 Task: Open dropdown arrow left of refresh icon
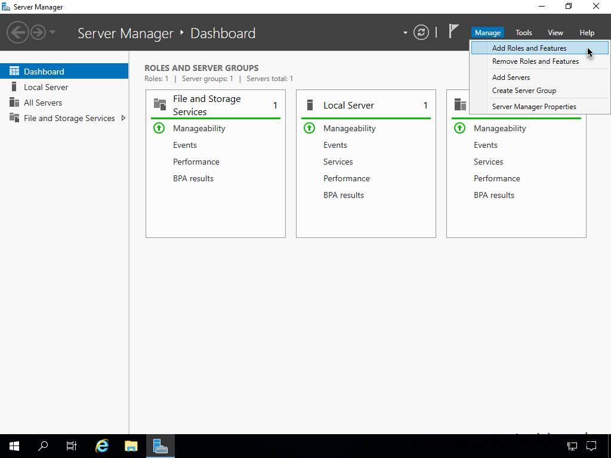(405, 33)
